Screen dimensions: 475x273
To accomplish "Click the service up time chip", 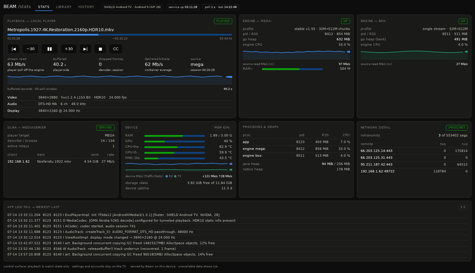I will pos(183,7).
